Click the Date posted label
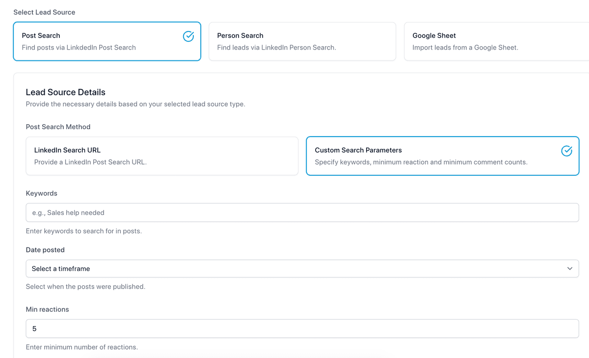The image size is (589, 358). pyautogui.click(x=45, y=250)
